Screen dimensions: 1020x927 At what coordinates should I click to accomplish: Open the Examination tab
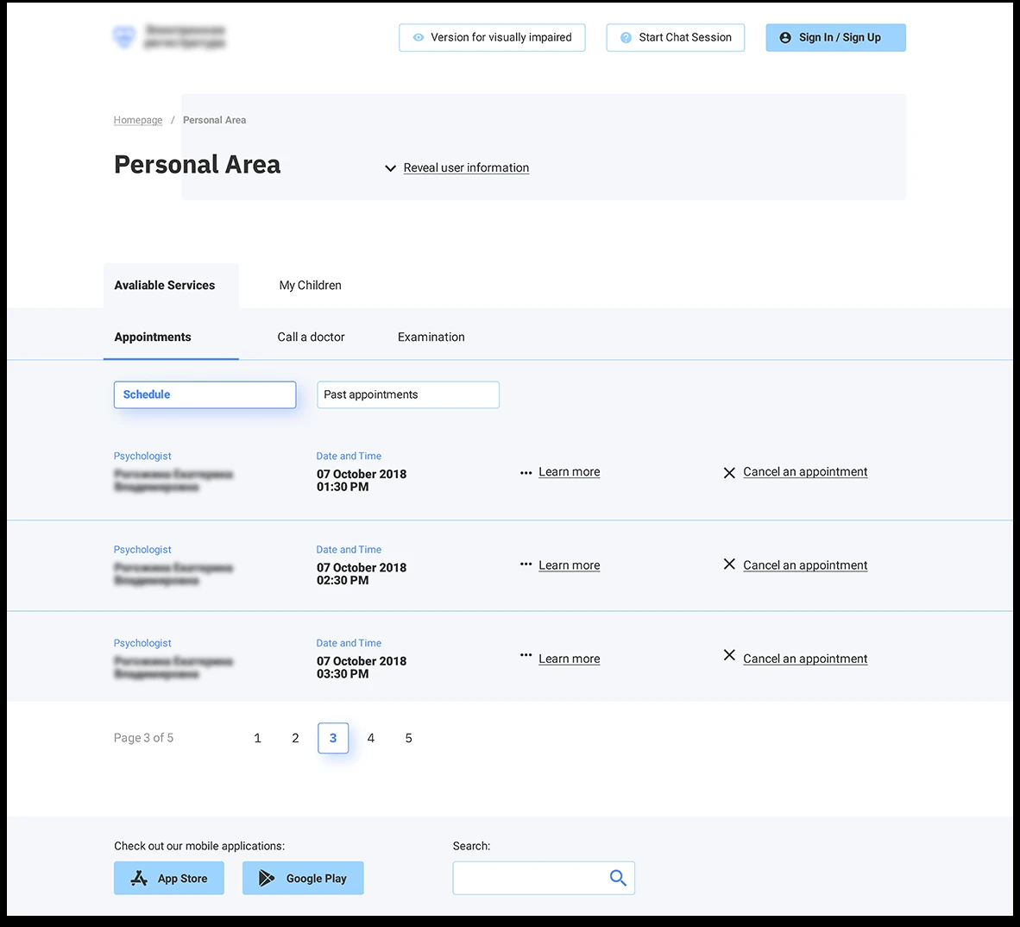(x=431, y=337)
